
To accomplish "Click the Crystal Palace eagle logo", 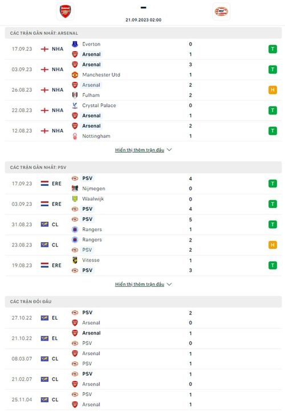I will coord(75,105).
